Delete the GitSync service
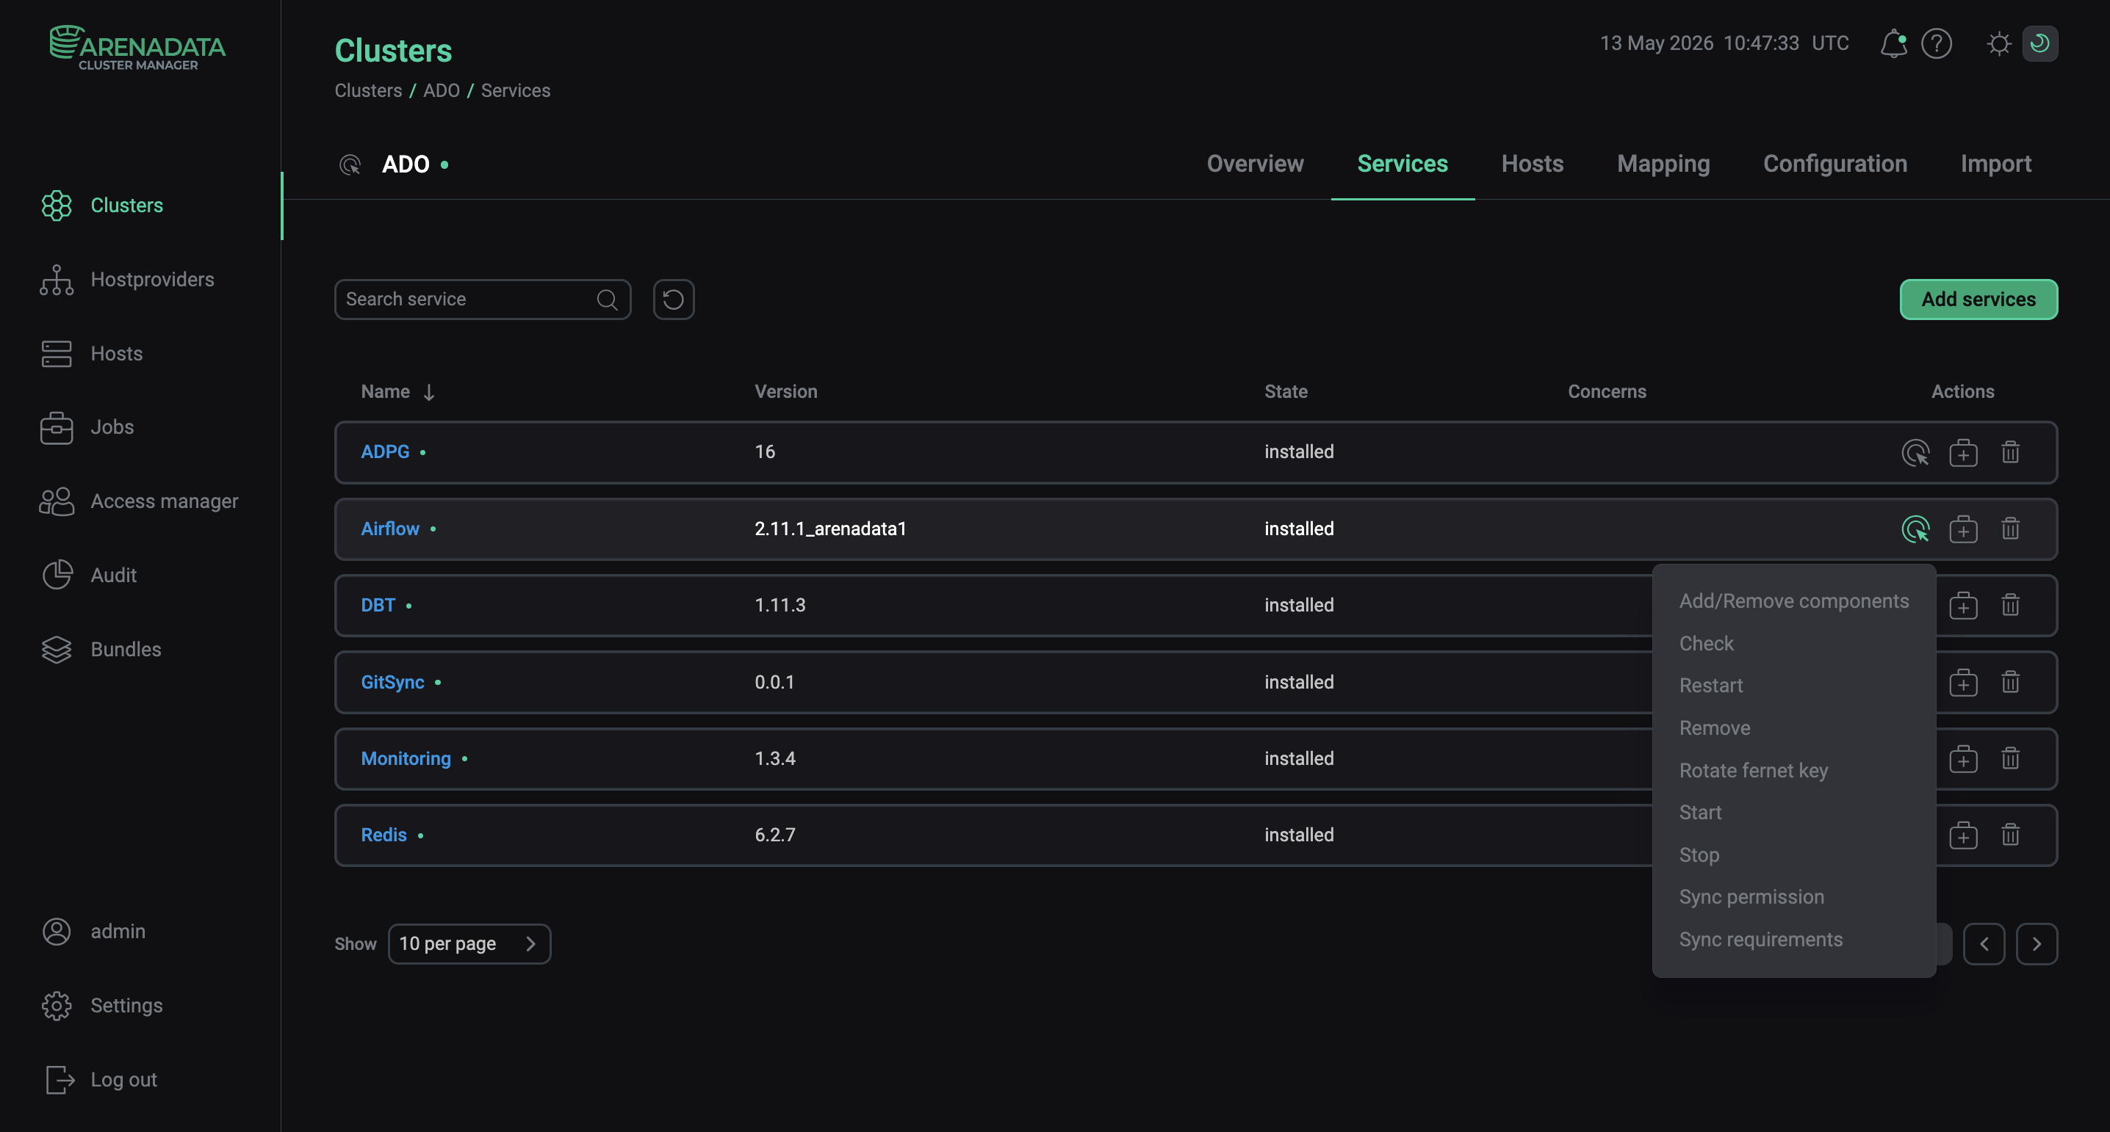The width and height of the screenshot is (2110, 1132). click(2010, 682)
